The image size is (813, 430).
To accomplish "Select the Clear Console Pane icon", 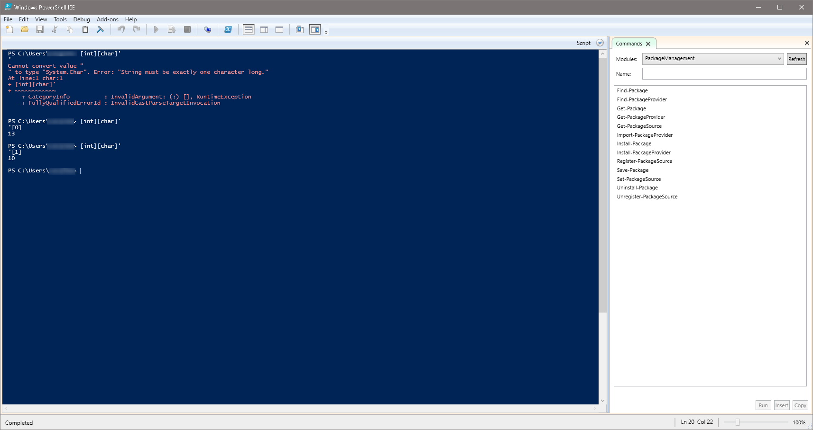I will tap(101, 29).
